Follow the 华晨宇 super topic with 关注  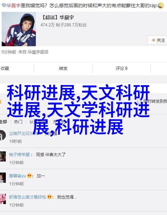[x=157, y=40]
